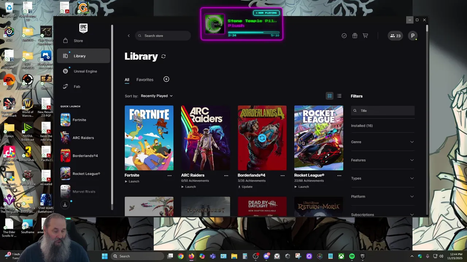Open Unreal Engine sidebar item
Viewport: 467px width, 262px height.
pos(83,71)
